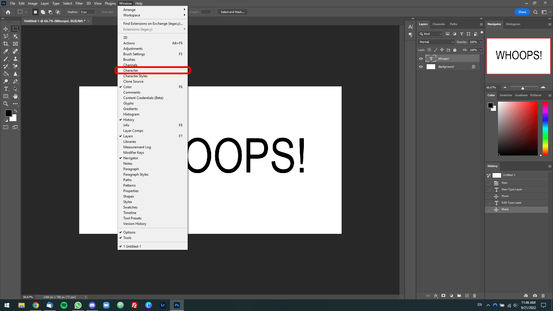Open the blending mode dropdown
553x311 pixels.
(438, 41)
